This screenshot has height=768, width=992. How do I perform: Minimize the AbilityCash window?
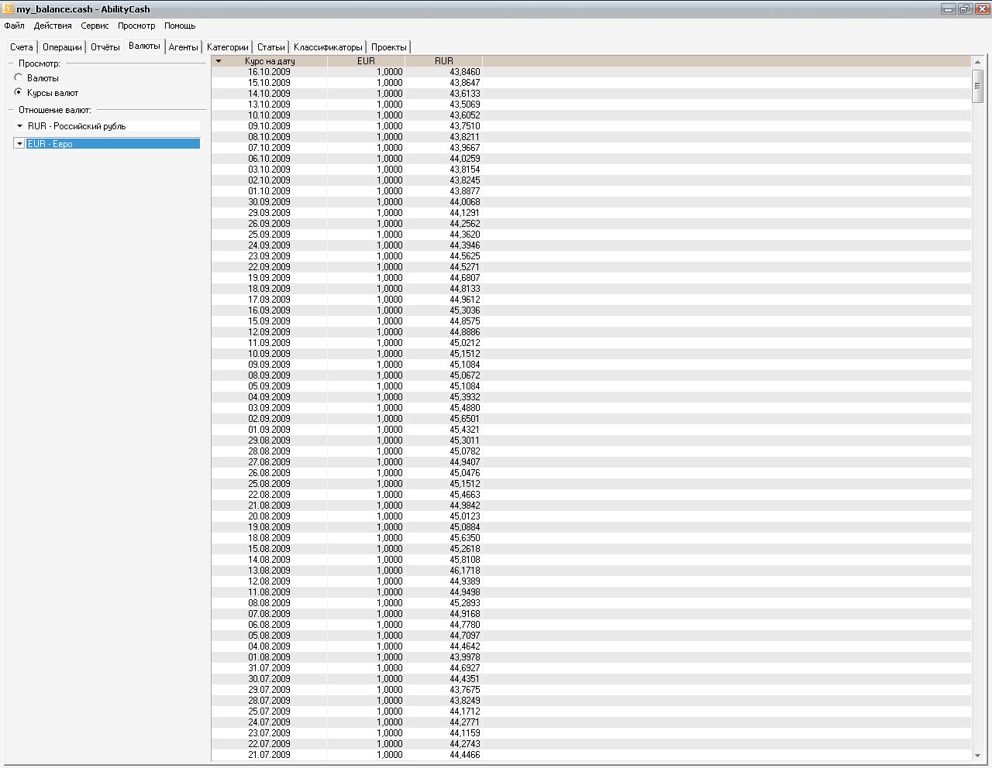[949, 9]
